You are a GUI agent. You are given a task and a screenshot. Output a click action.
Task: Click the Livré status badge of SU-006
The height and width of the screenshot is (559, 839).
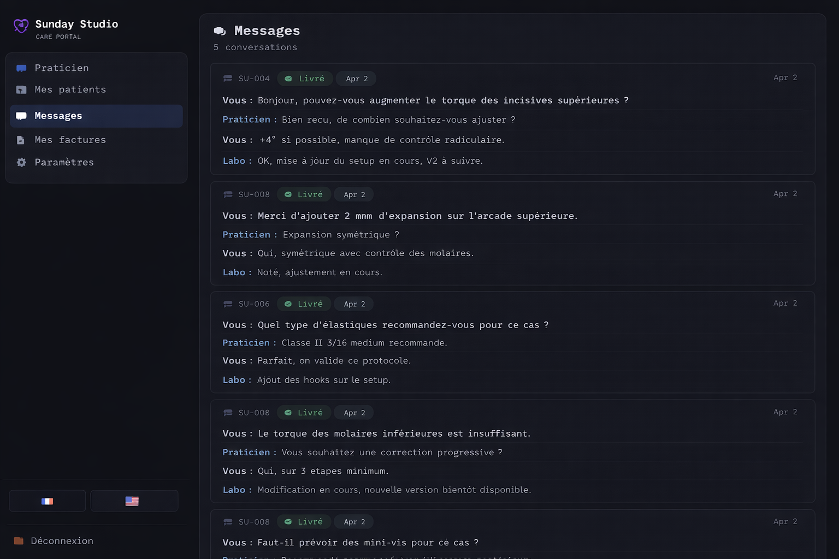(304, 304)
